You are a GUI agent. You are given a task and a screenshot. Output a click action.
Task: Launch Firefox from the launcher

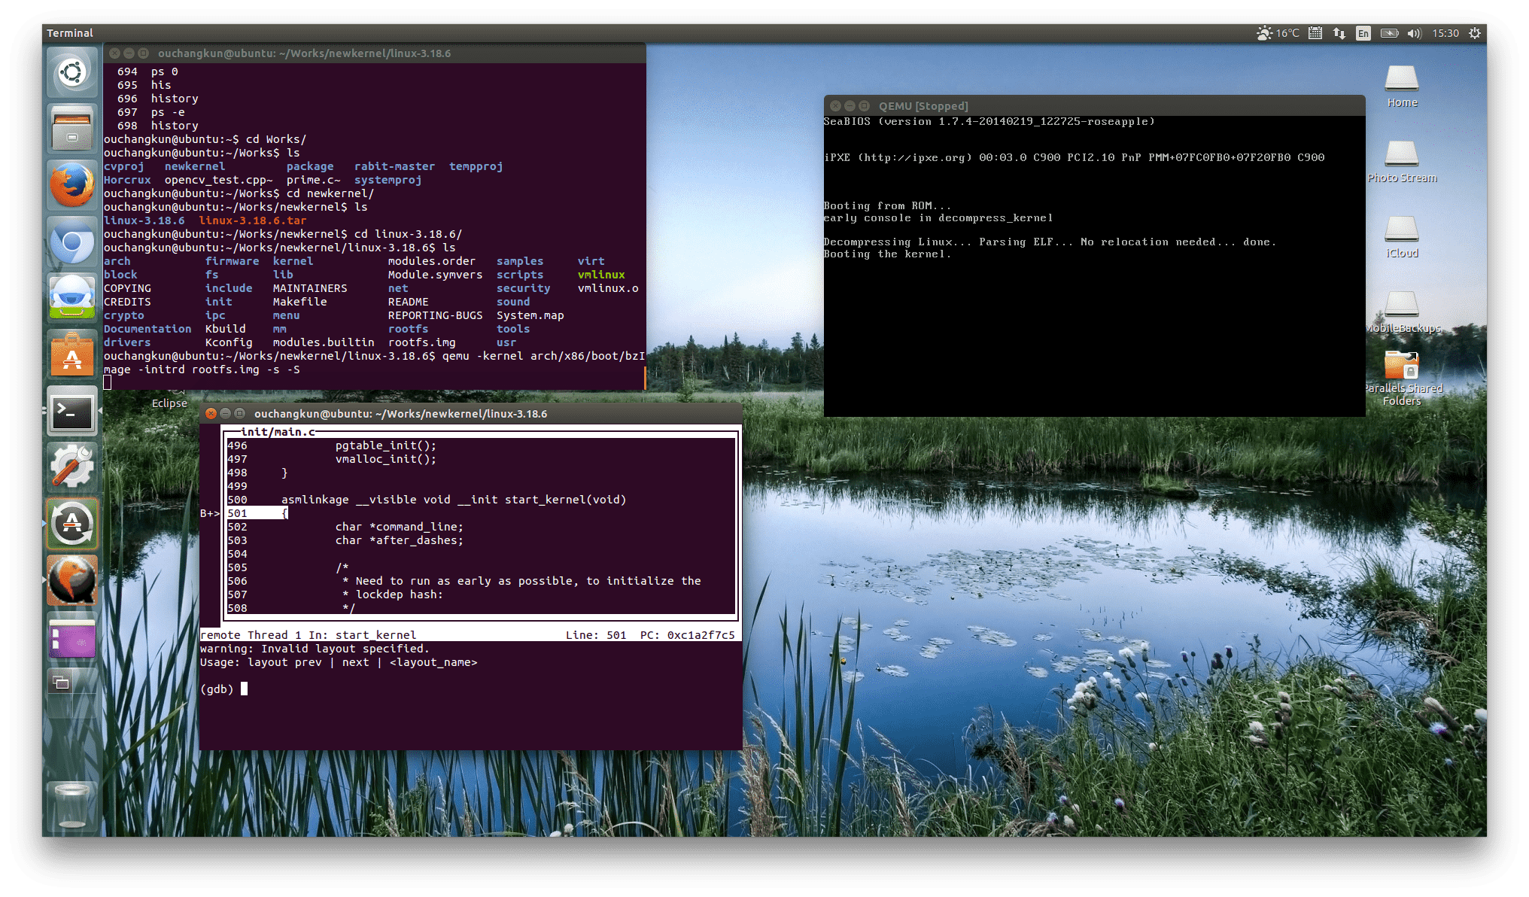click(72, 186)
